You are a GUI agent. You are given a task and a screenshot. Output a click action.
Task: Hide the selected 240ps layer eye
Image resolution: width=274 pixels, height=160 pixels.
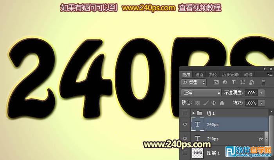[185, 124]
